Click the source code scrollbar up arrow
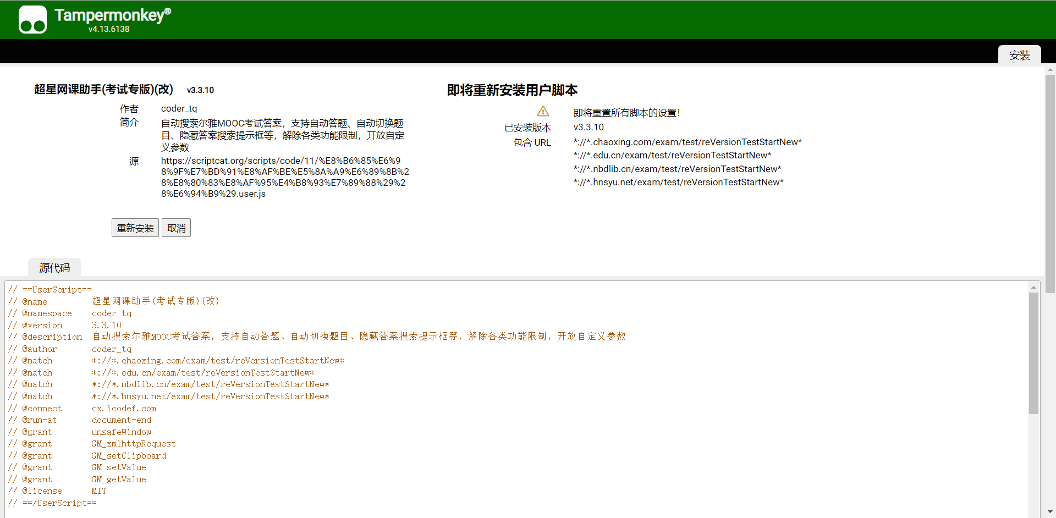Image resolution: width=1056 pixels, height=518 pixels. point(1033,287)
